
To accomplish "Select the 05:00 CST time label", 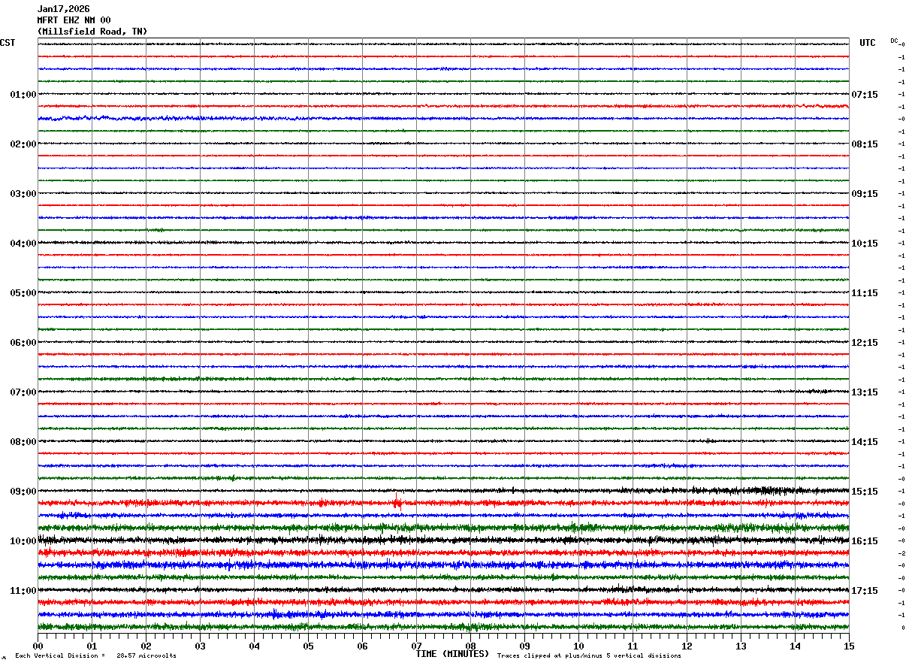I will (x=23, y=293).
